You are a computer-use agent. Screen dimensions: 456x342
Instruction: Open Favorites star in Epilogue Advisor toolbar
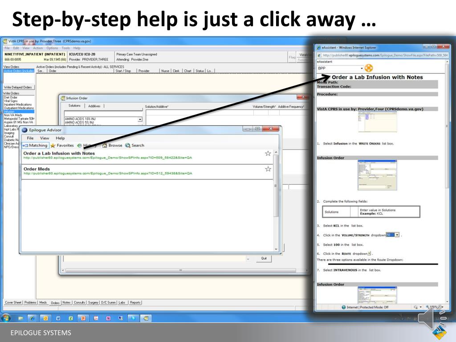point(53,146)
